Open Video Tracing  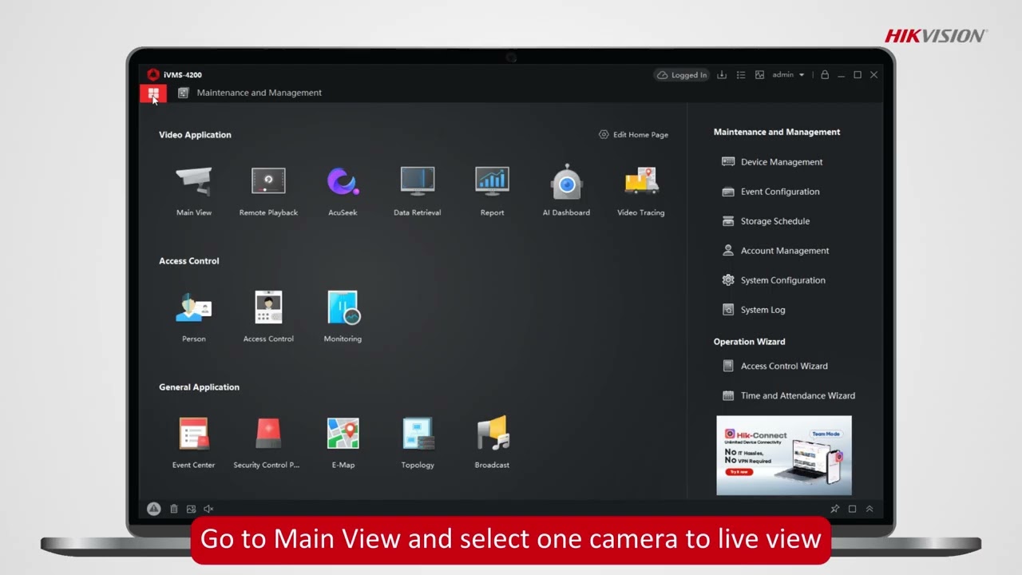click(640, 190)
